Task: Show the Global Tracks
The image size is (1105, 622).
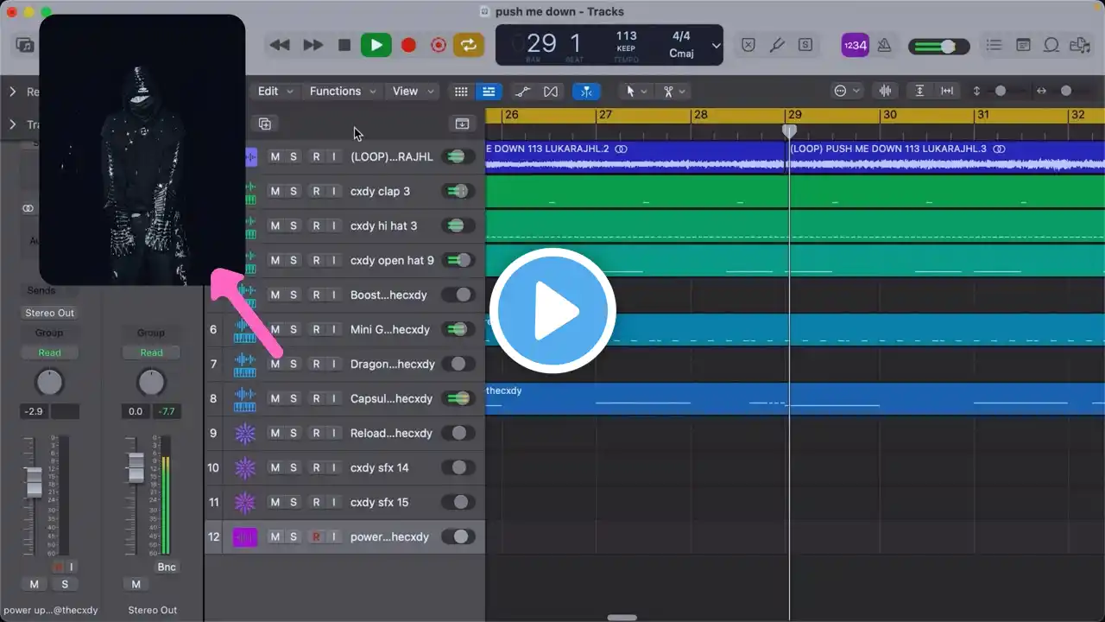Action: 462,124
